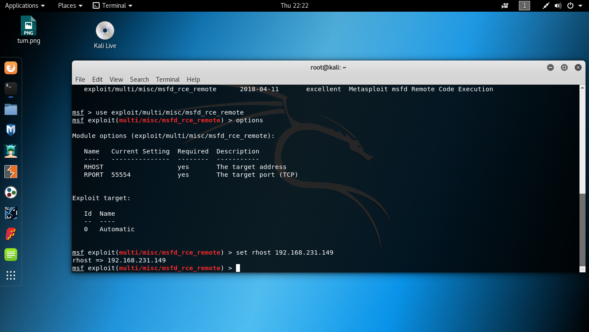Launch Metasploit Framework from the dock

11,130
